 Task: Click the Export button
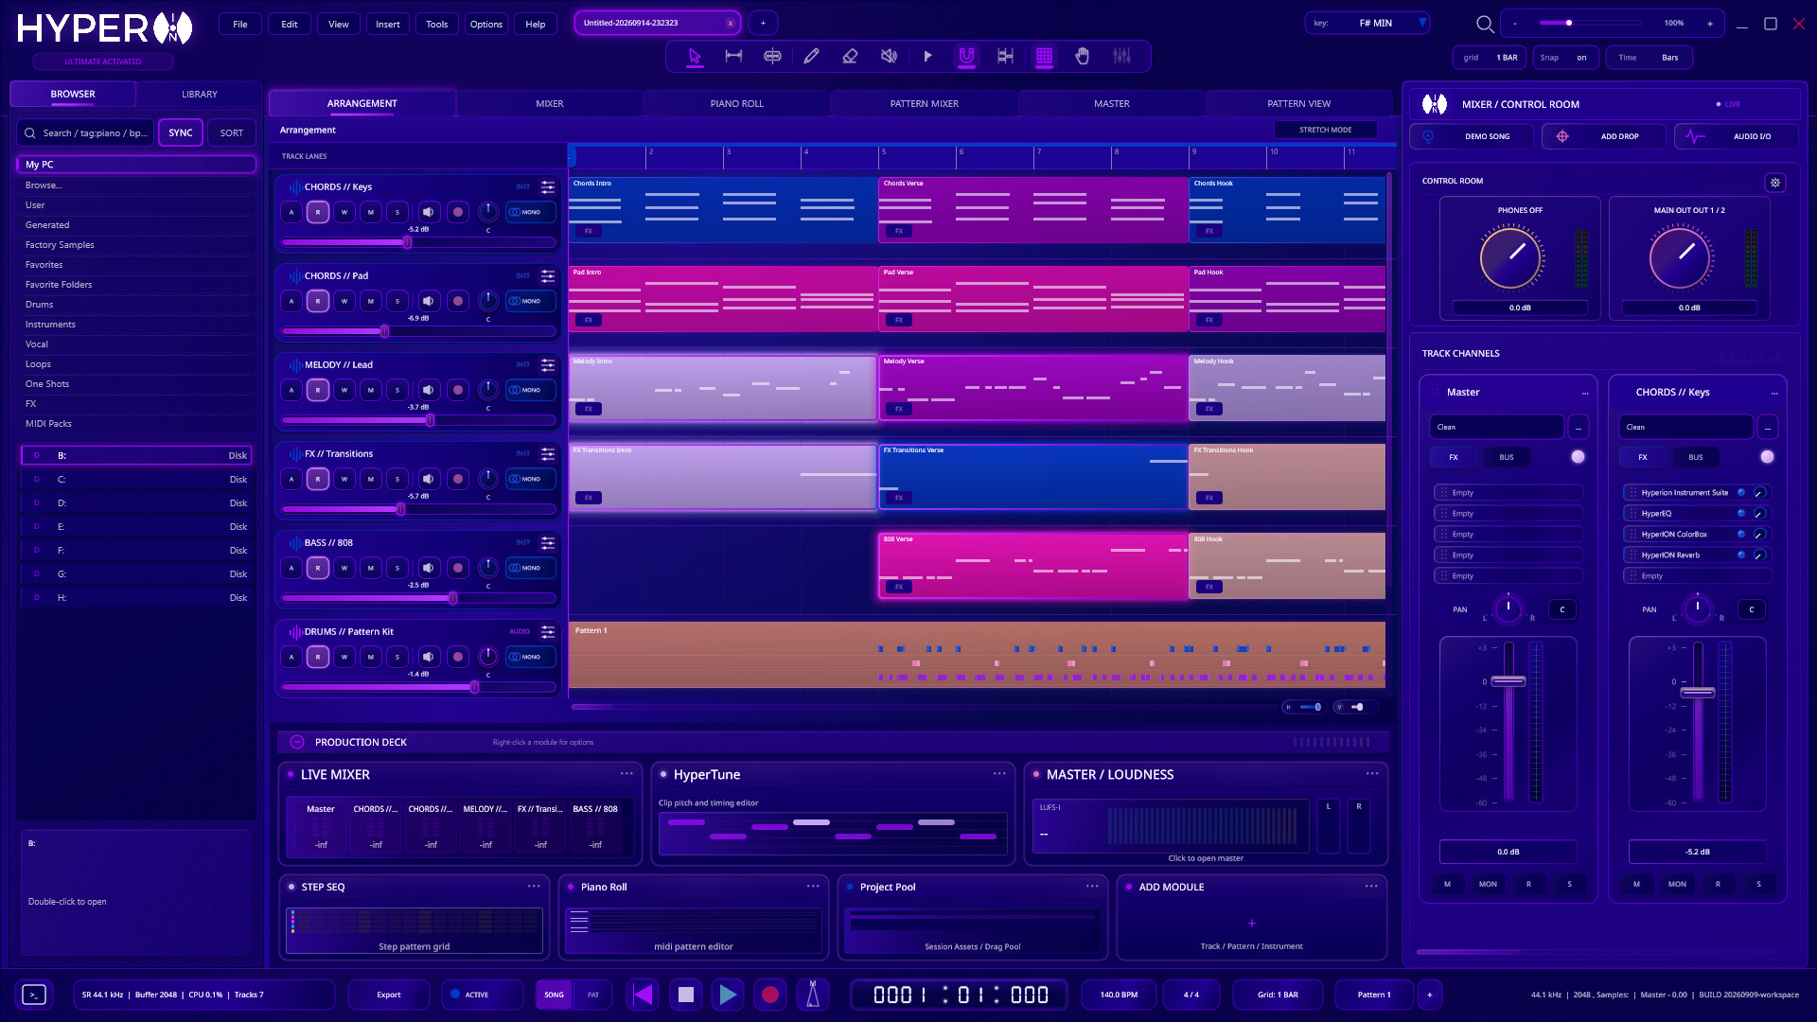[x=388, y=995]
